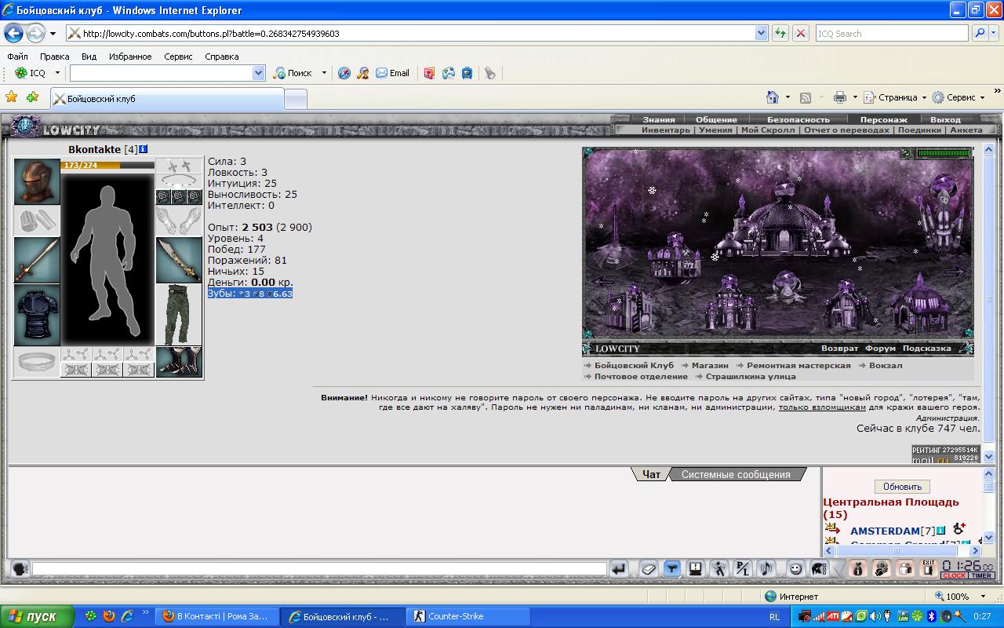The image size is (1004, 628).
Task: Click the smiley emoticons icon
Action: (x=795, y=569)
